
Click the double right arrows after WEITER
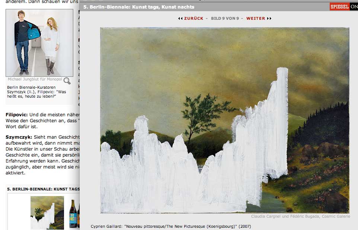[269, 18]
